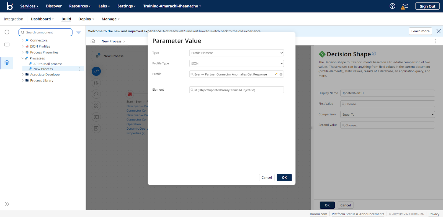Expand the Associate Developer folder
The width and height of the screenshot is (443, 217).
coord(23,74)
